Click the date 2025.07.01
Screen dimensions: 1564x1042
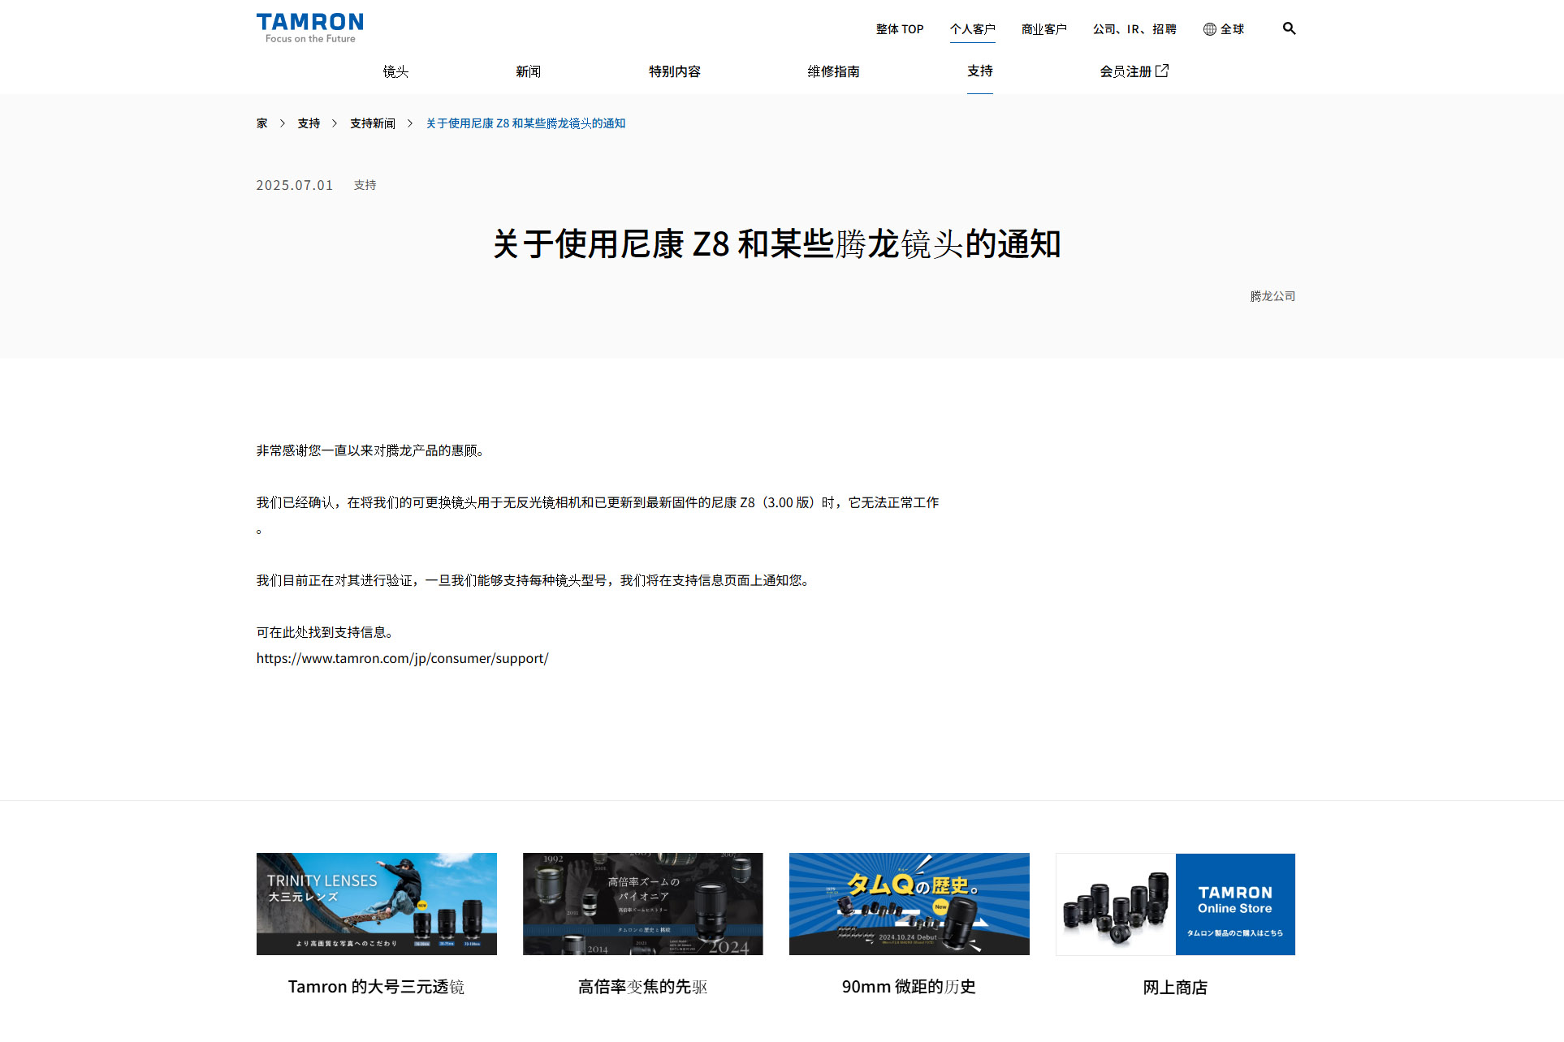click(295, 185)
